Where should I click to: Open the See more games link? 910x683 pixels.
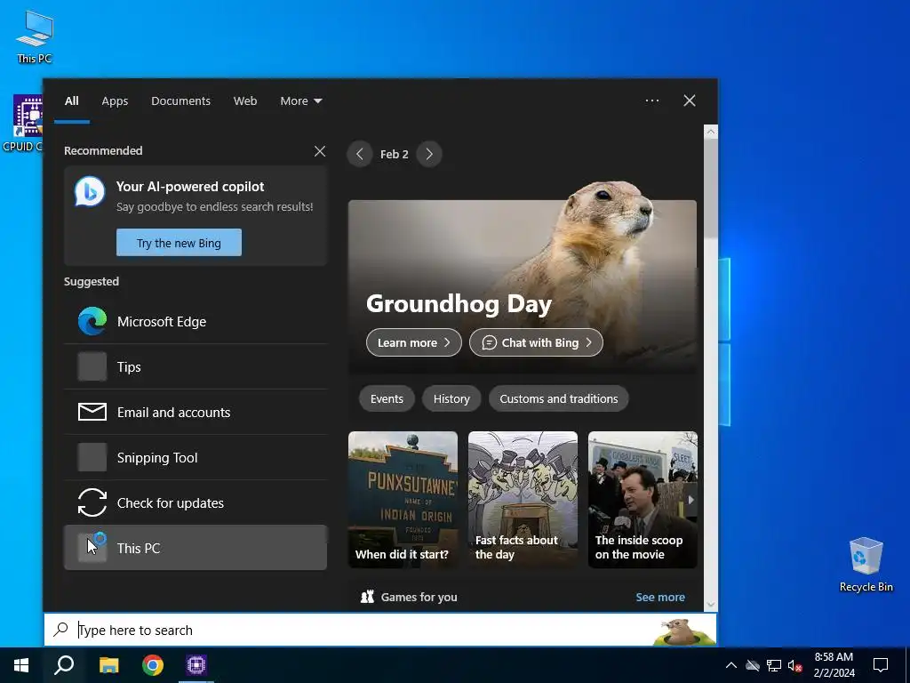pos(660,597)
